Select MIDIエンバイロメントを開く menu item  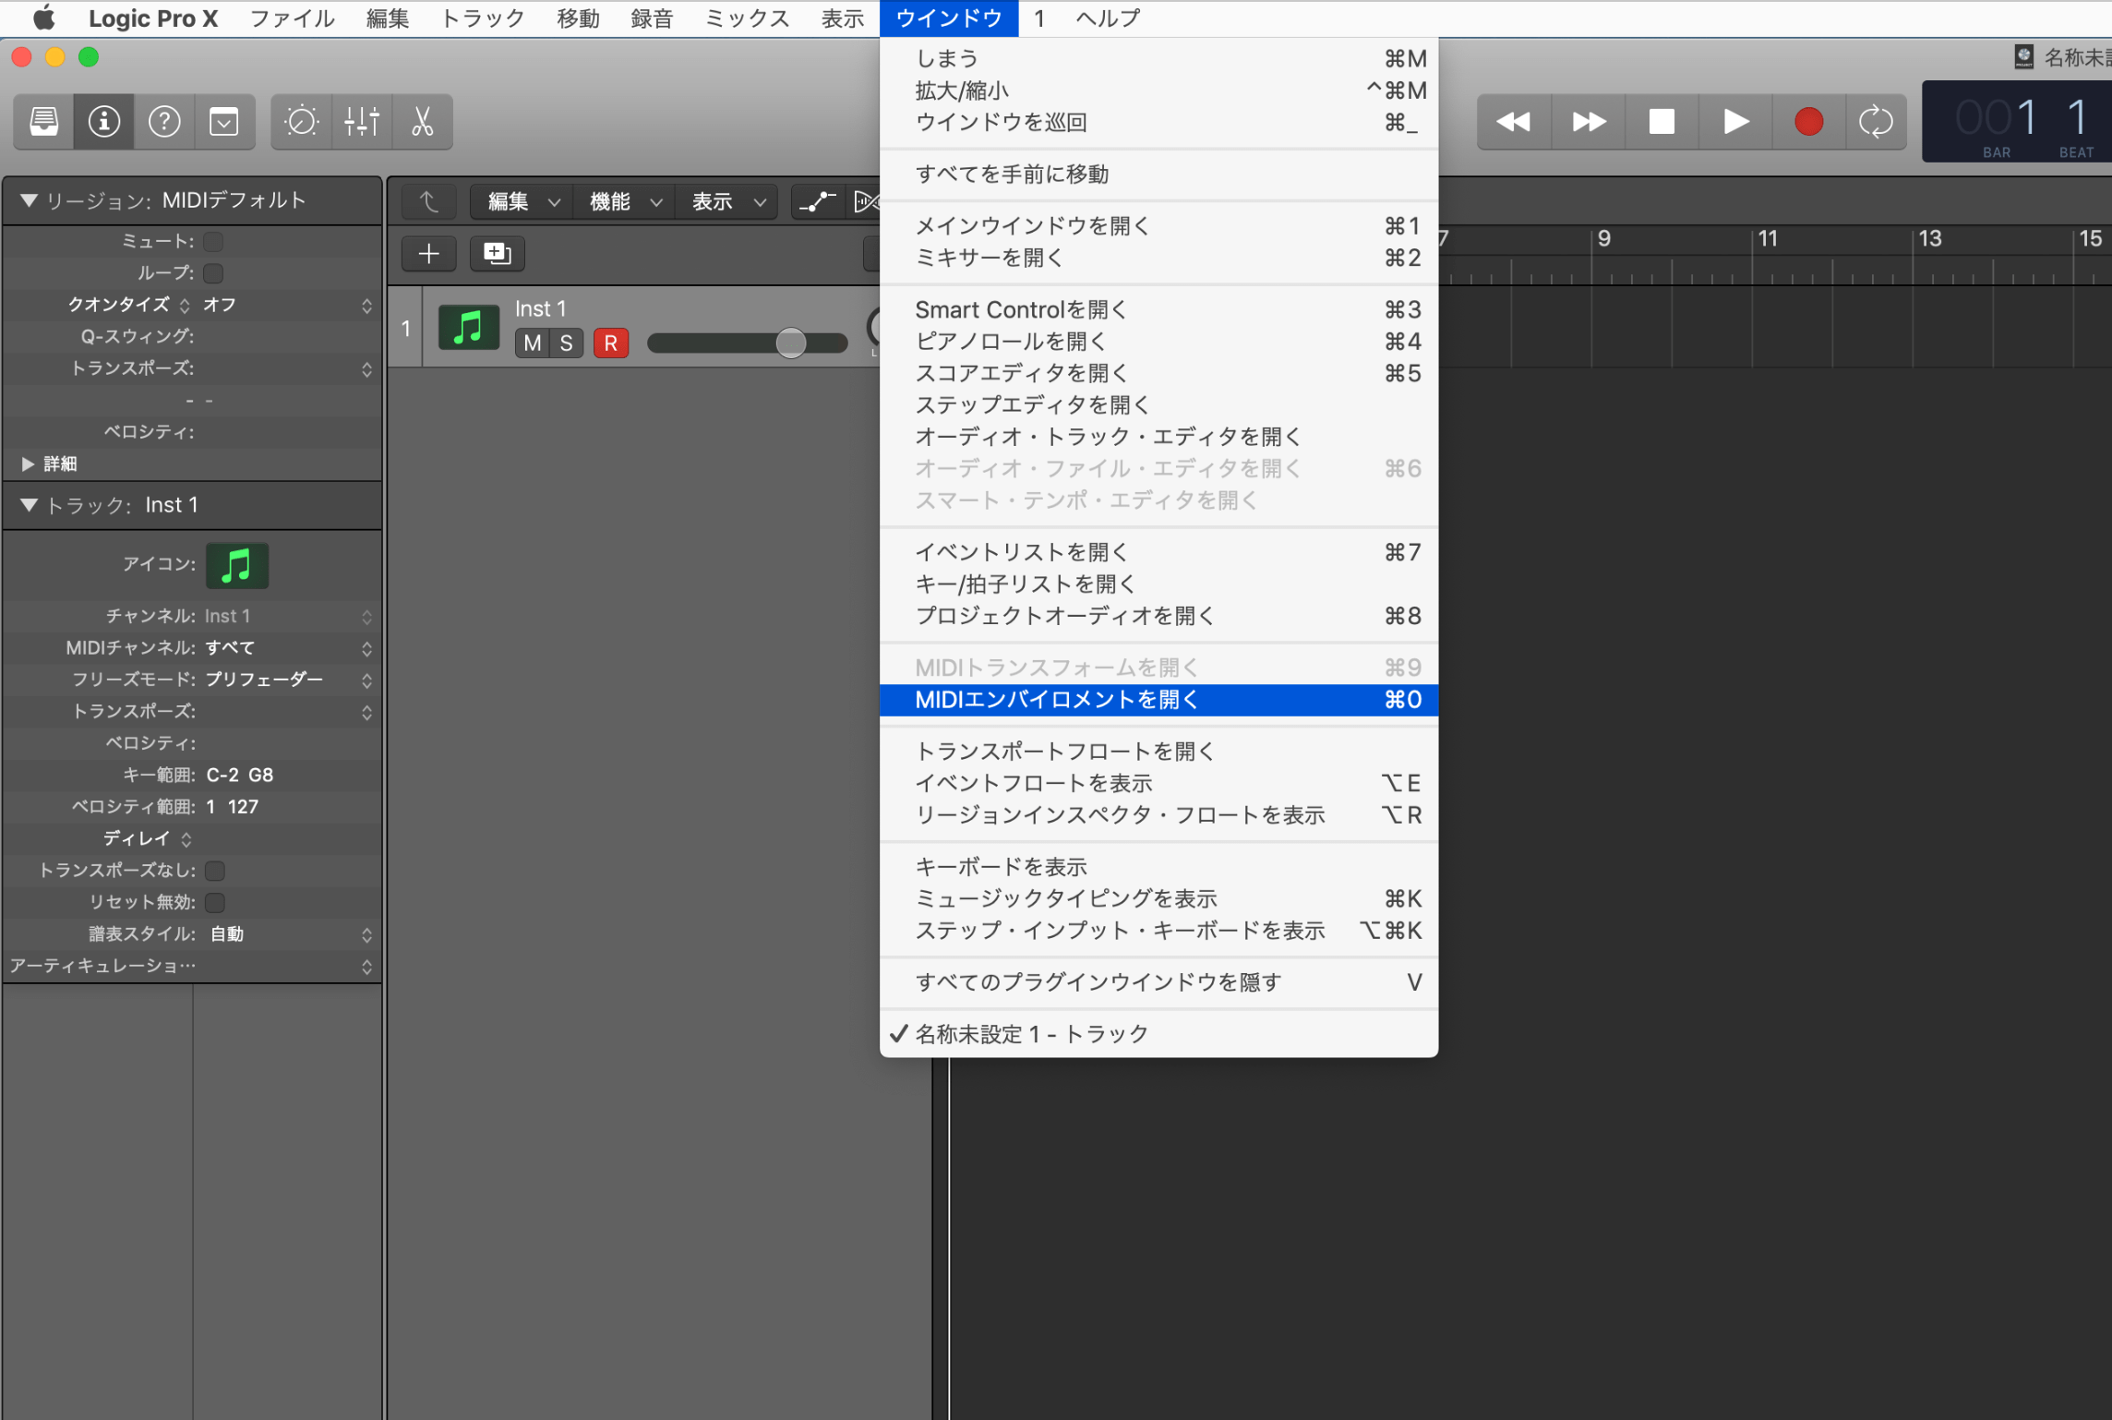[x=1158, y=700]
